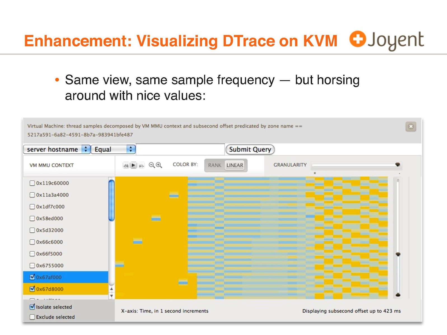The image size is (447, 335).
Task: Zoom in using the magnifier plus icon
Action: [x=159, y=165]
